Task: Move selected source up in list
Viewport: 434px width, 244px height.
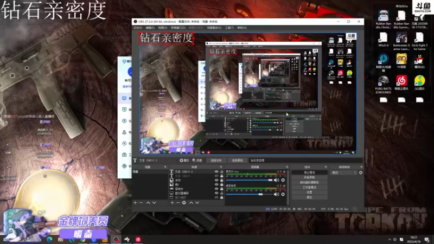Action: [191, 203]
